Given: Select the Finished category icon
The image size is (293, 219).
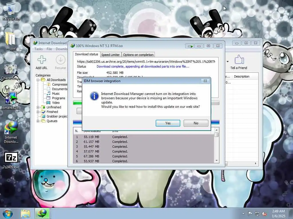Looking at the screenshot, I should (43, 112).
